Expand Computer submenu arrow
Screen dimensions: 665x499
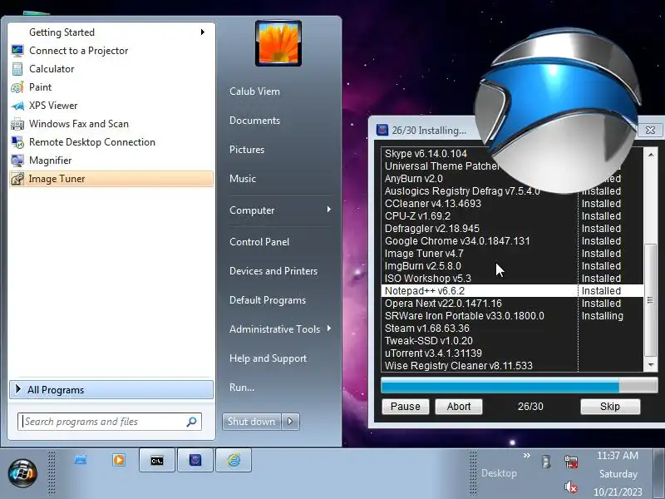coord(328,210)
